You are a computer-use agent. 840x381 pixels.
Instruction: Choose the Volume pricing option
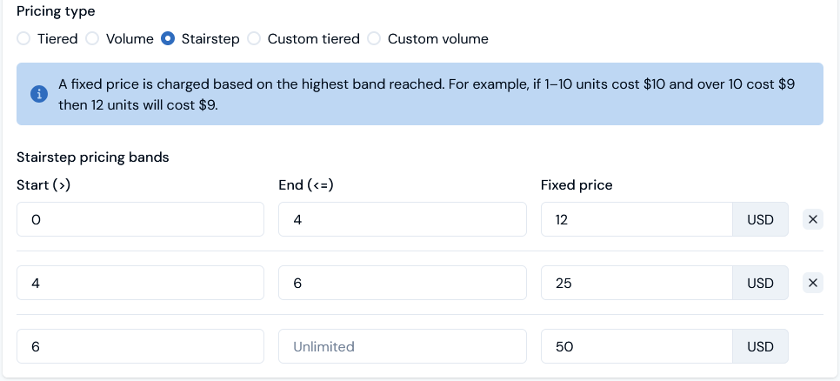pos(91,39)
